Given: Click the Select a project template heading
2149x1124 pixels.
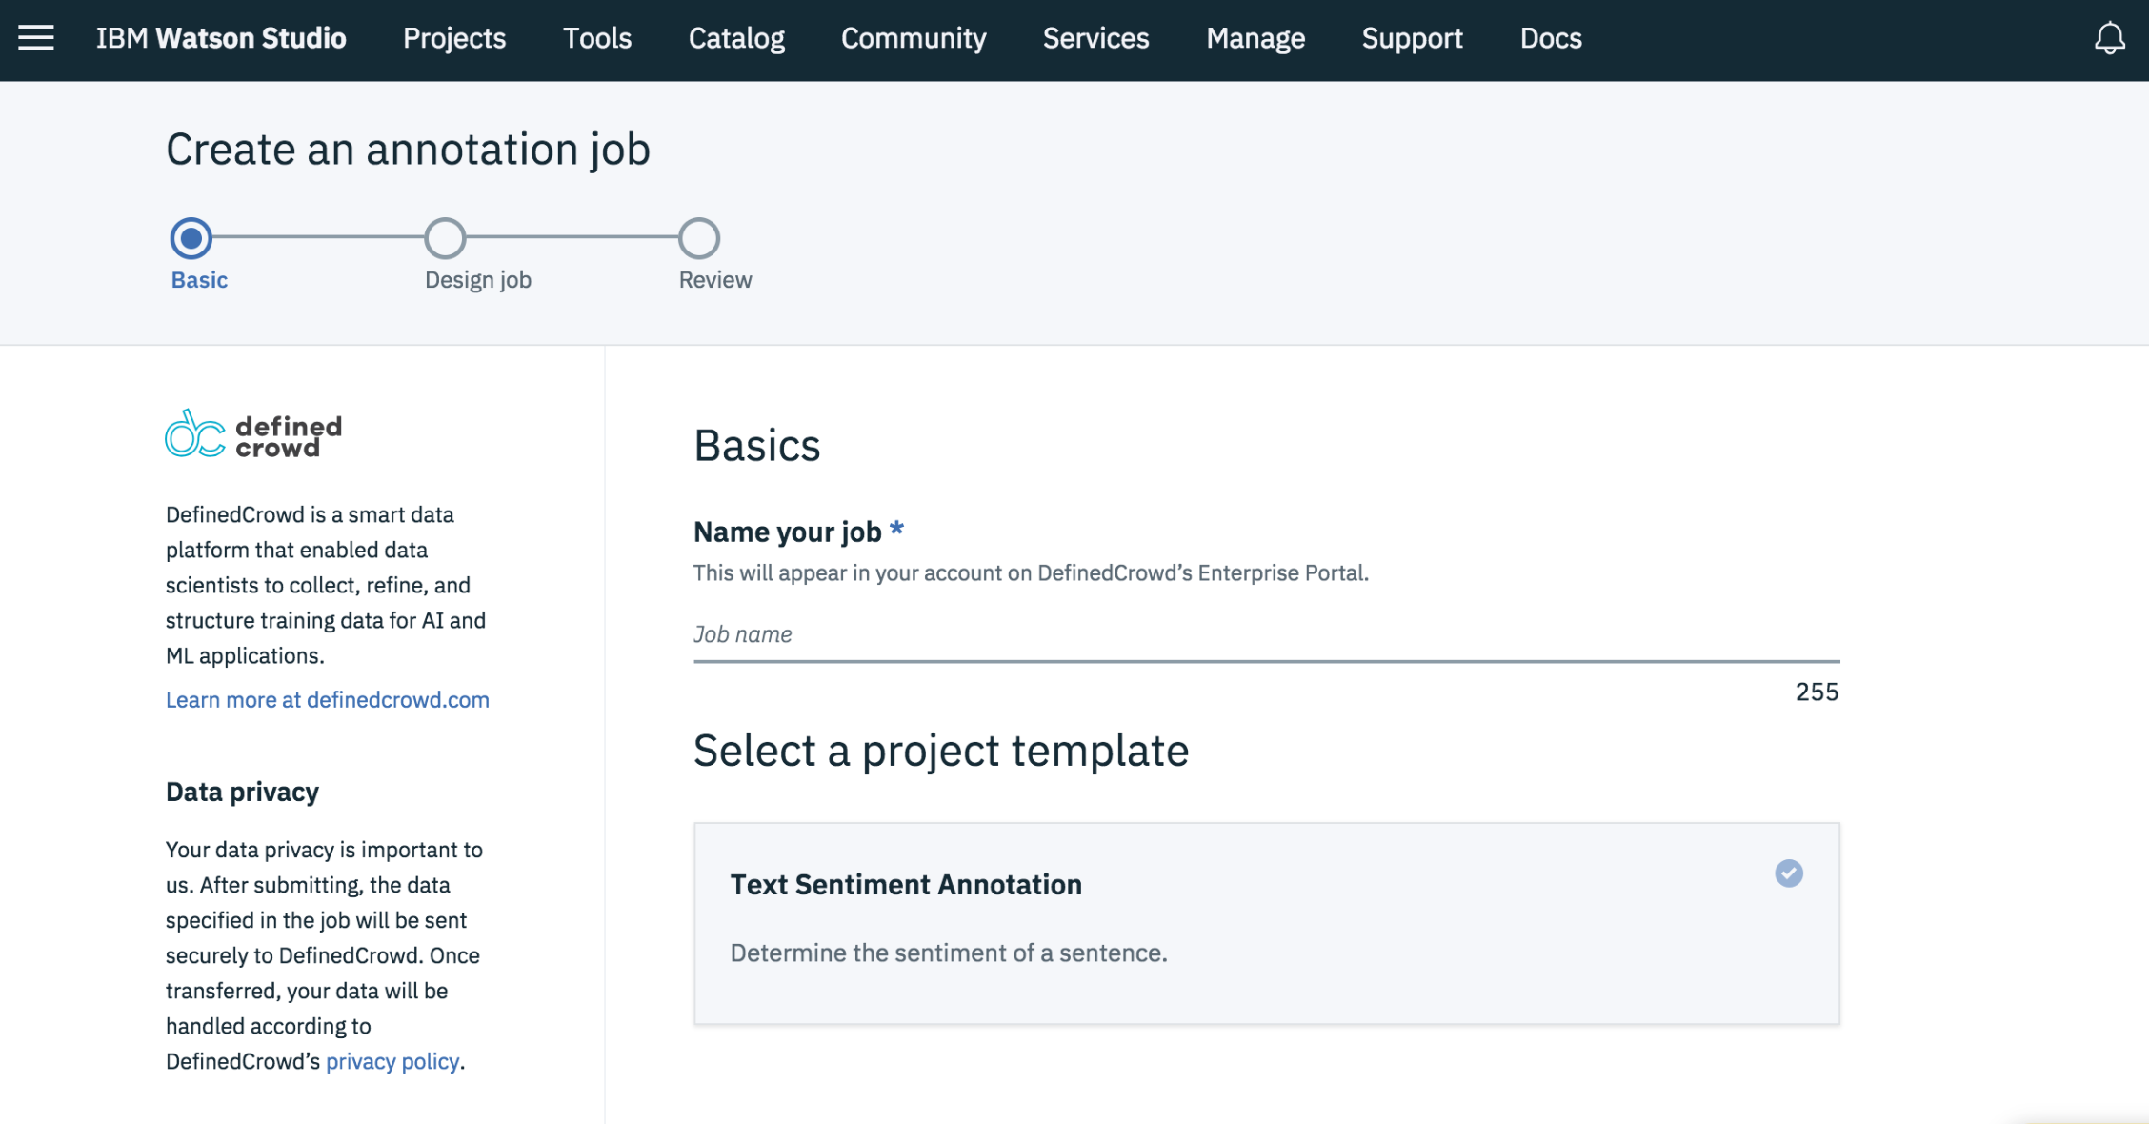Looking at the screenshot, I should (x=941, y=751).
